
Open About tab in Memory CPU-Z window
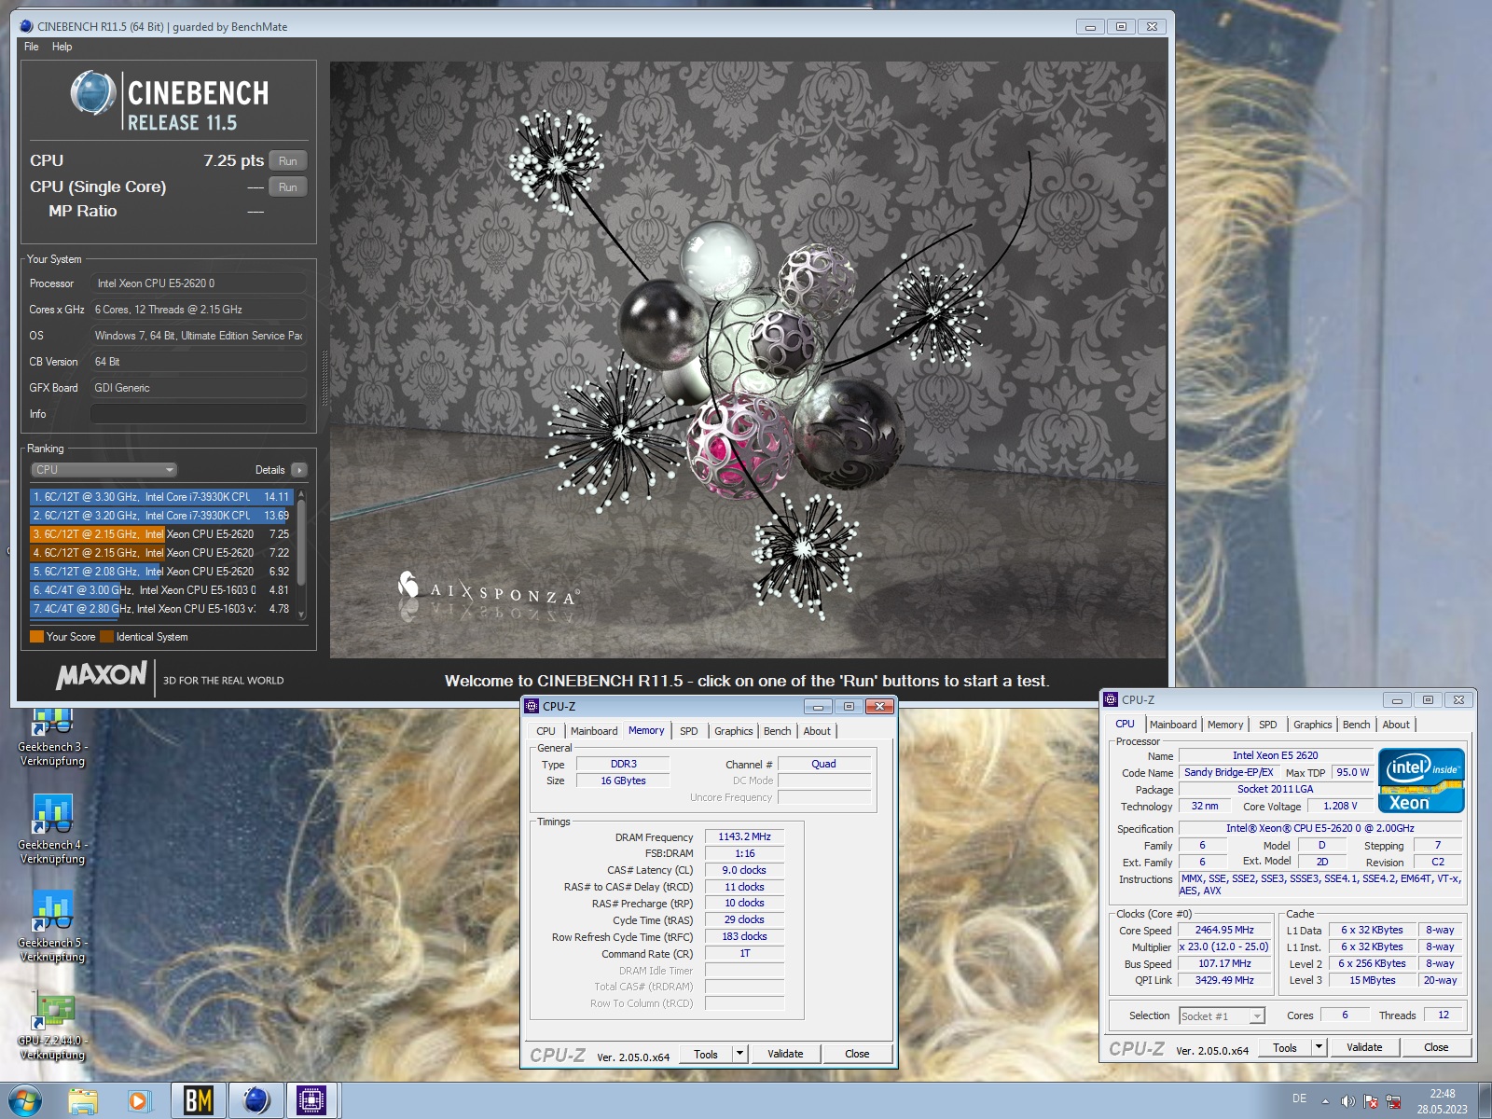(817, 731)
